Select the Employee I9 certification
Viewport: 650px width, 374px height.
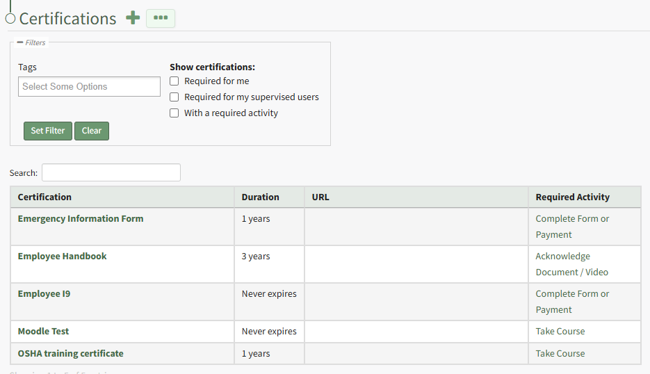coord(44,294)
